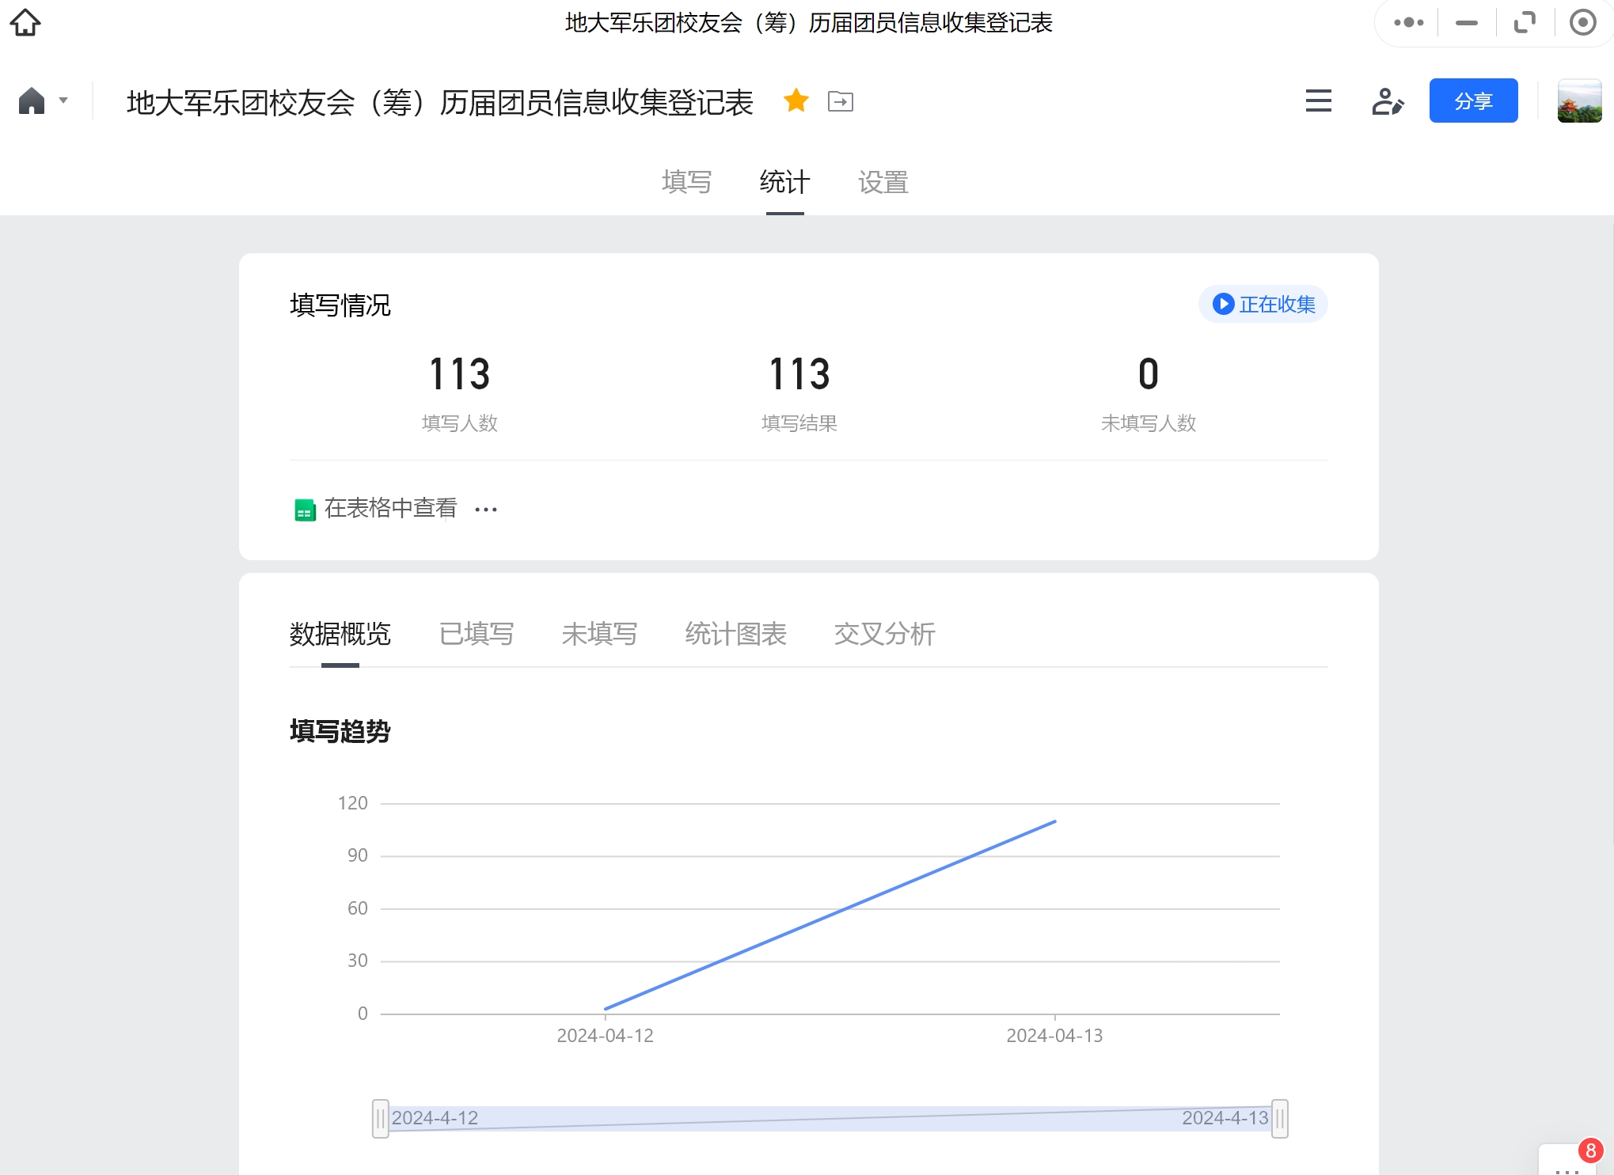1614x1175 pixels.
Task: Switch to the 设置 tab
Action: [883, 183]
